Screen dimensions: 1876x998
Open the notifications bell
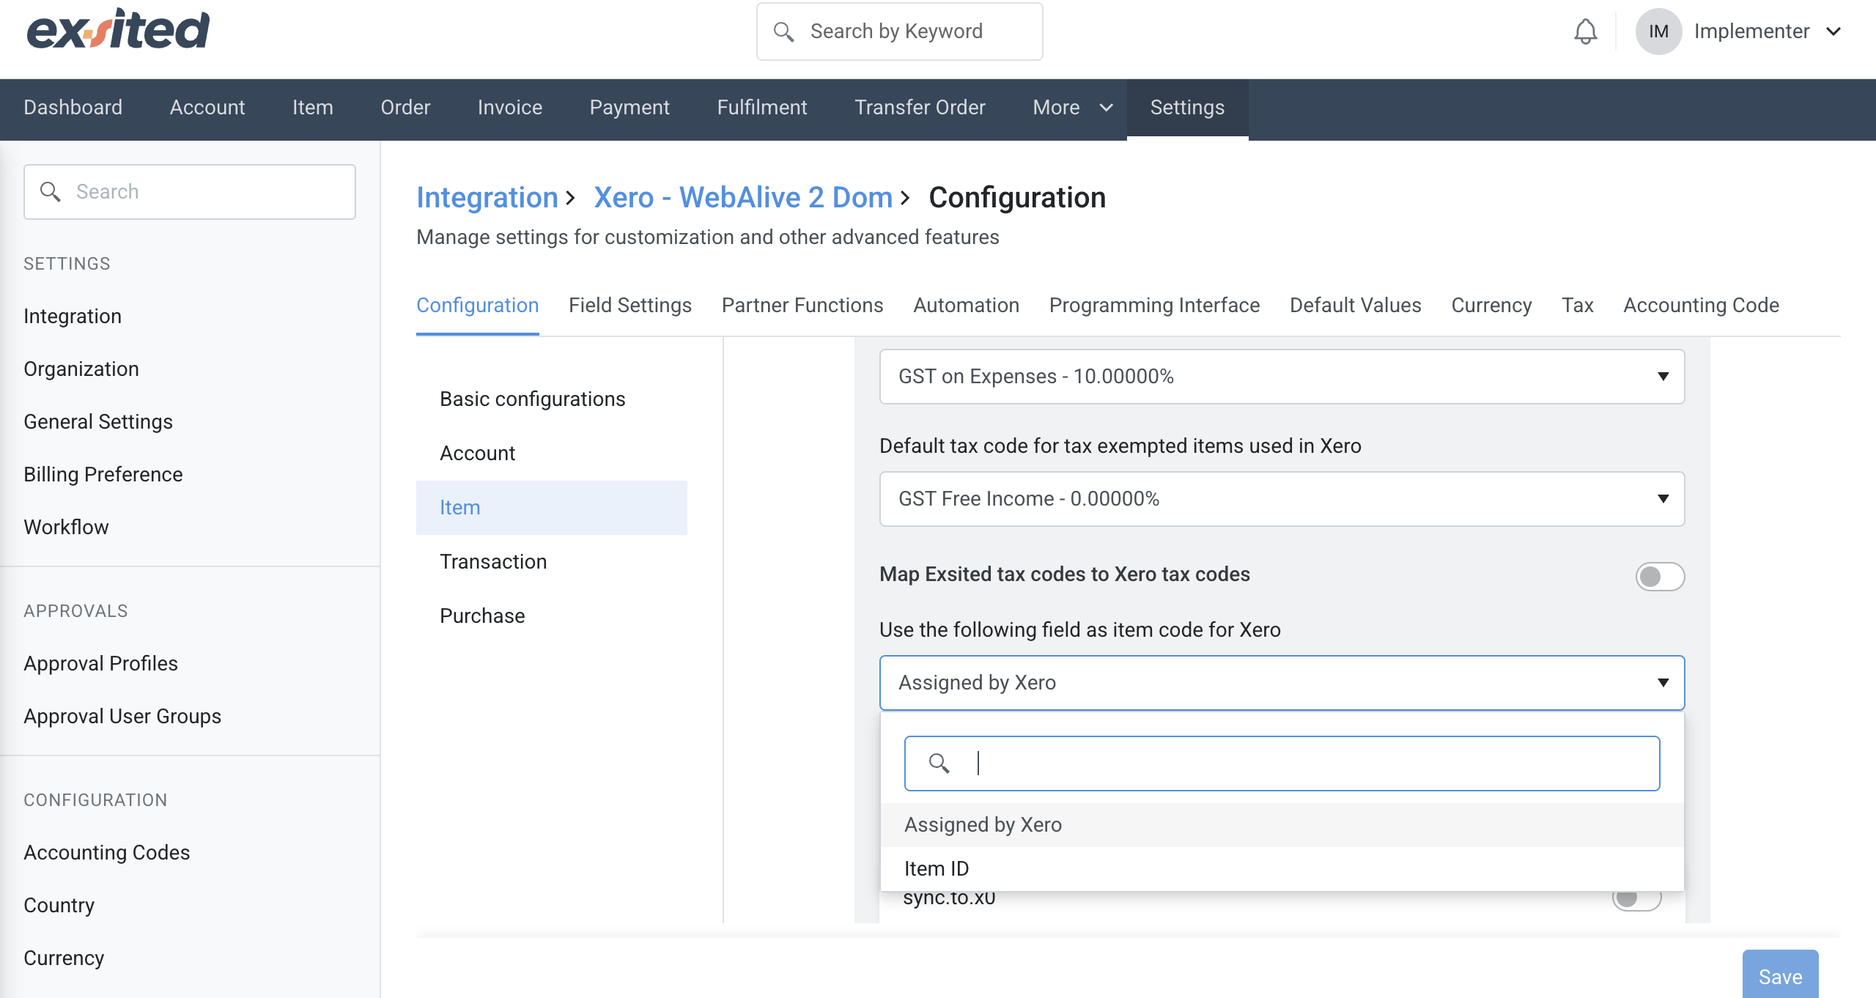coord(1585,32)
